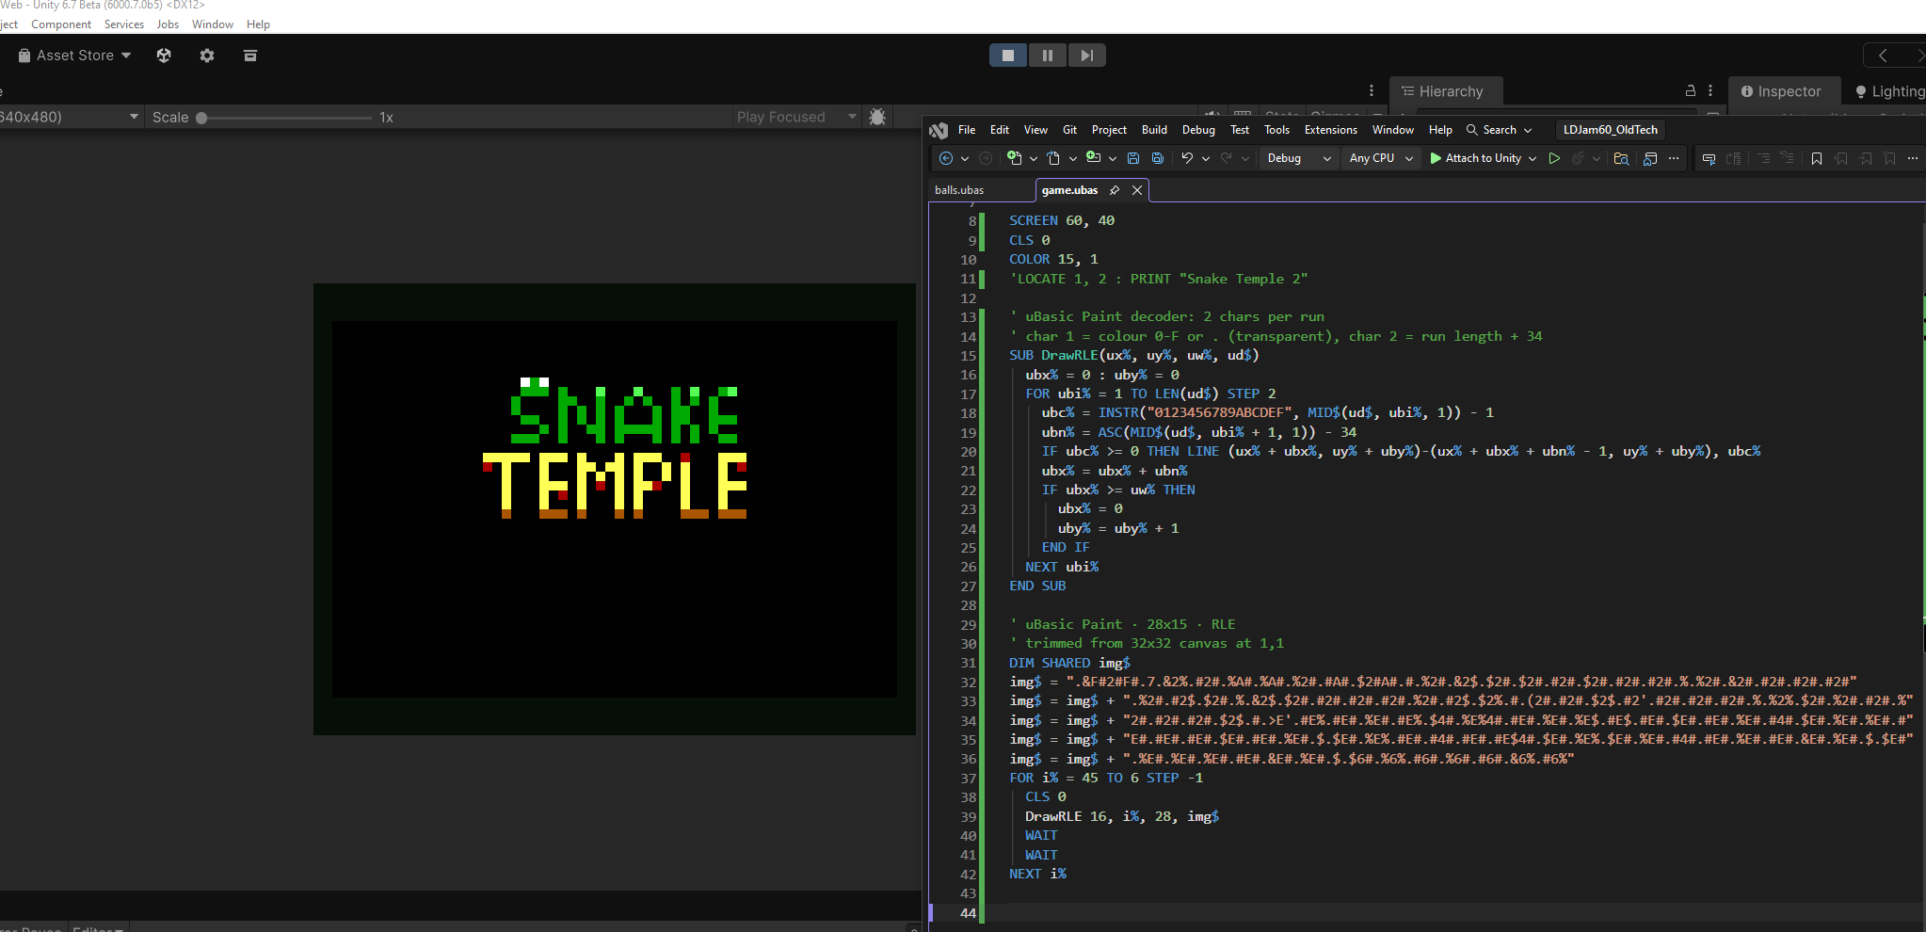Click Visual Studio Navigate Backward arrow

[x=946, y=158]
